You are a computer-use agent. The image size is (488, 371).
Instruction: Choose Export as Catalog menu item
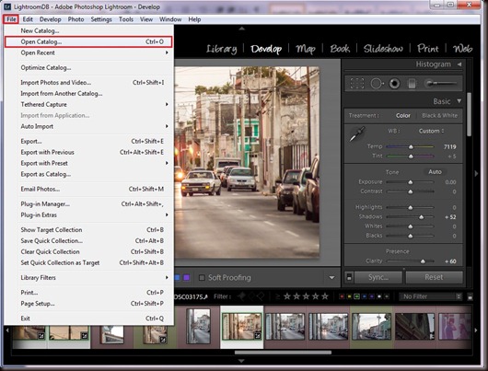coord(88,174)
